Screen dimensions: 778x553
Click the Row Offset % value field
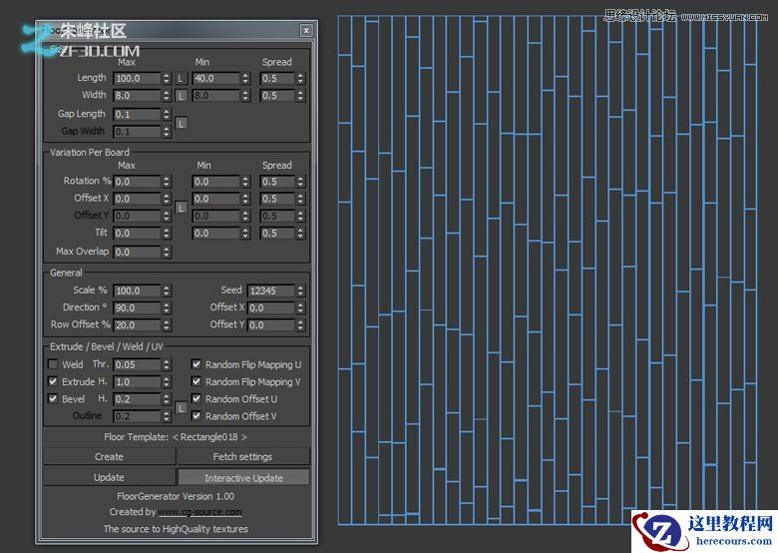138,325
